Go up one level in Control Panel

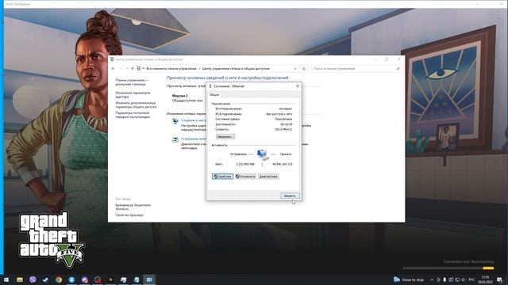tap(133, 69)
